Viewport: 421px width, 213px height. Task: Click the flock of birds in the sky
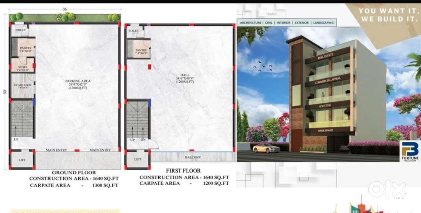262,67
